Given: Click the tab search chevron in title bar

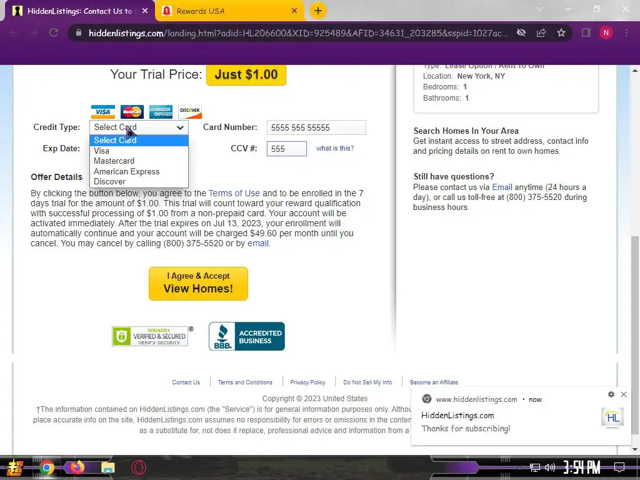Looking at the screenshot, I should [x=539, y=9].
